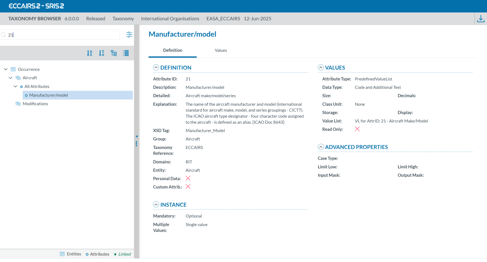Image resolution: width=487 pixels, height=262 pixels.
Task: Switch to hierarchical tree view icon
Action: coord(114,53)
